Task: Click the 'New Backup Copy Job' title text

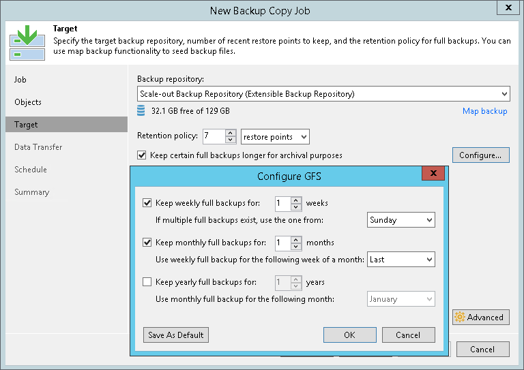Action: (260, 11)
